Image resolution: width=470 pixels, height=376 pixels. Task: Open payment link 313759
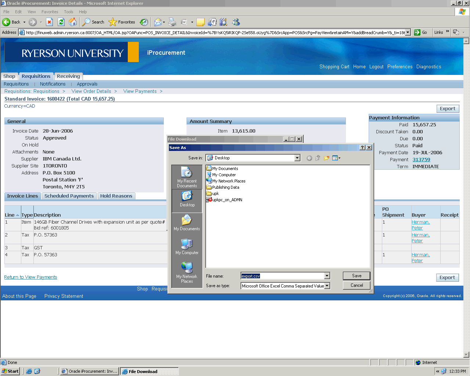tap(421, 160)
